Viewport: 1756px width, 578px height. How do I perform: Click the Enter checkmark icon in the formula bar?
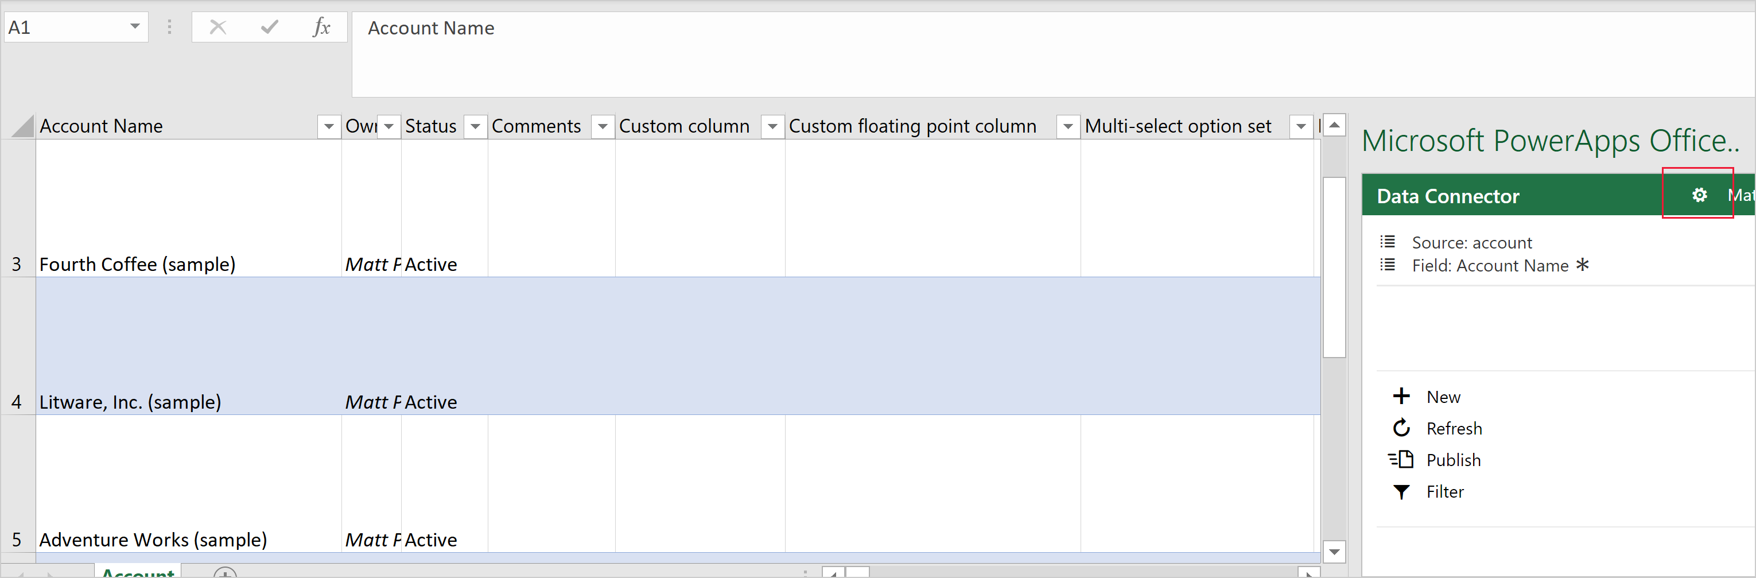pyautogui.click(x=269, y=28)
